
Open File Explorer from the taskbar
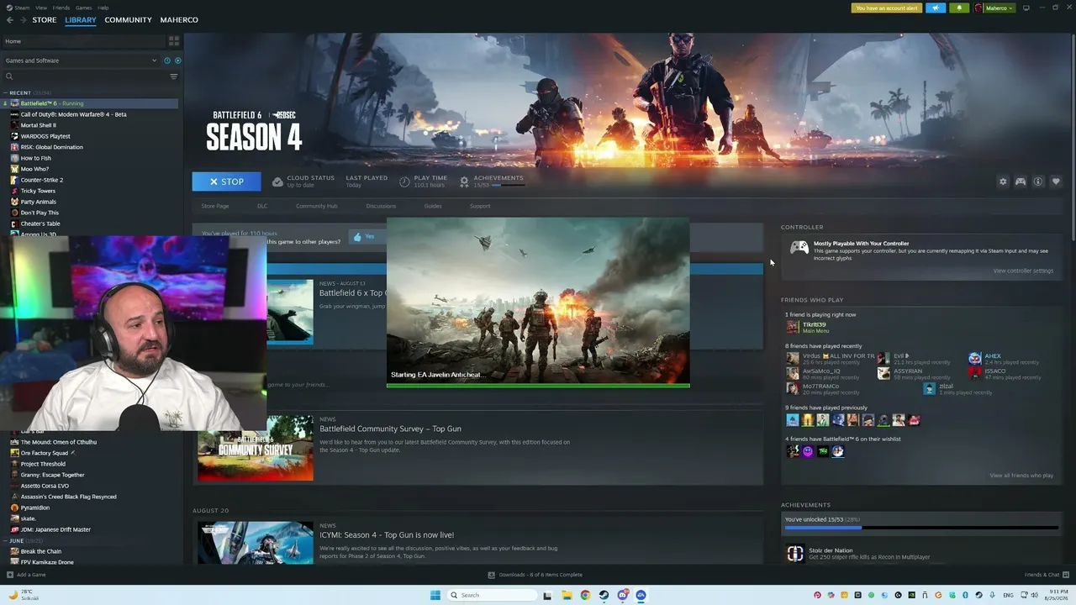[x=567, y=595]
